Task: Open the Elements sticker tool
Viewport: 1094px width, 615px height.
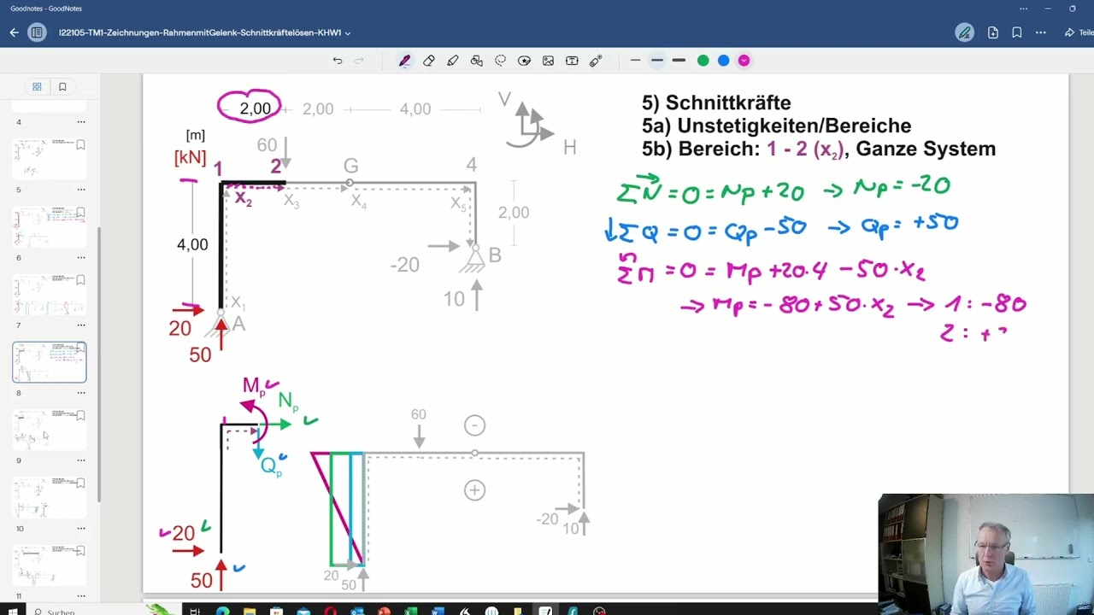Action: point(525,61)
